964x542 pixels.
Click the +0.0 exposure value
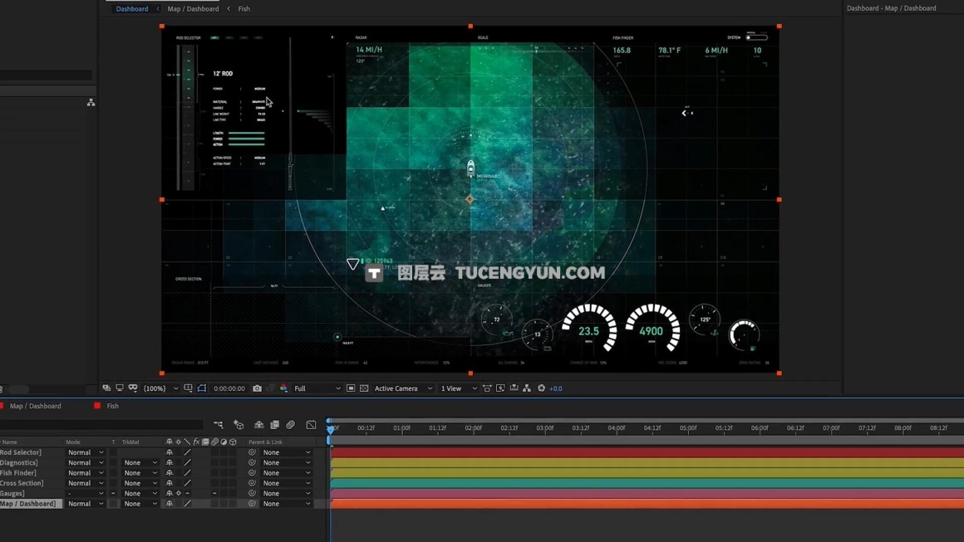[x=556, y=388]
